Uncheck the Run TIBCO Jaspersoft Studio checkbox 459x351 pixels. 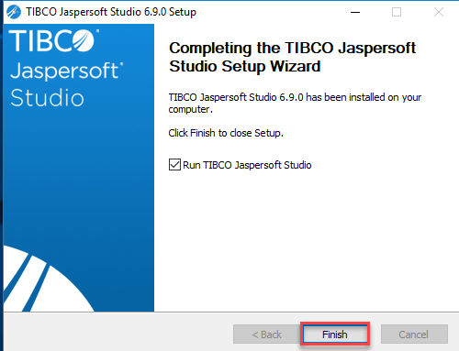coord(174,165)
